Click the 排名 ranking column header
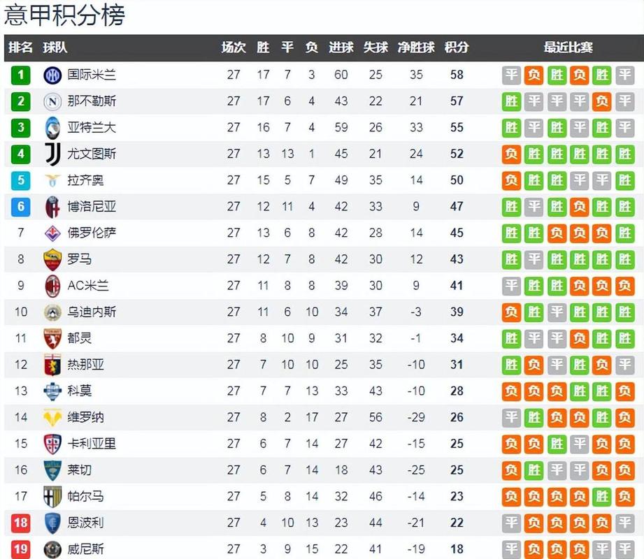The height and width of the screenshot is (559, 644). click(x=20, y=48)
